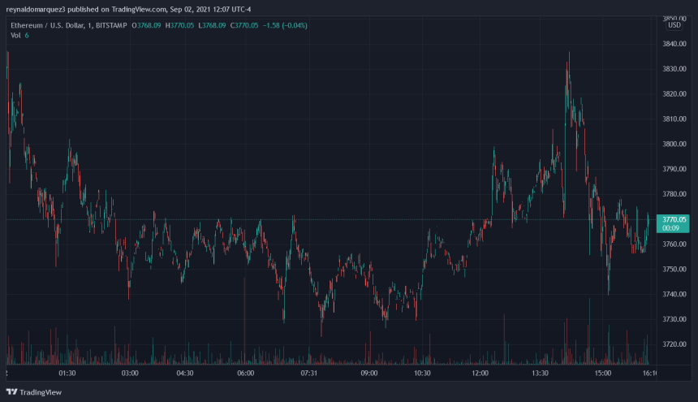Click the 04:30 time axis label

pos(185,373)
